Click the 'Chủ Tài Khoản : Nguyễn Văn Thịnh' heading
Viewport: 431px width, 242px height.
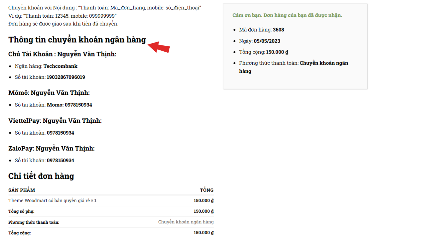(x=62, y=54)
